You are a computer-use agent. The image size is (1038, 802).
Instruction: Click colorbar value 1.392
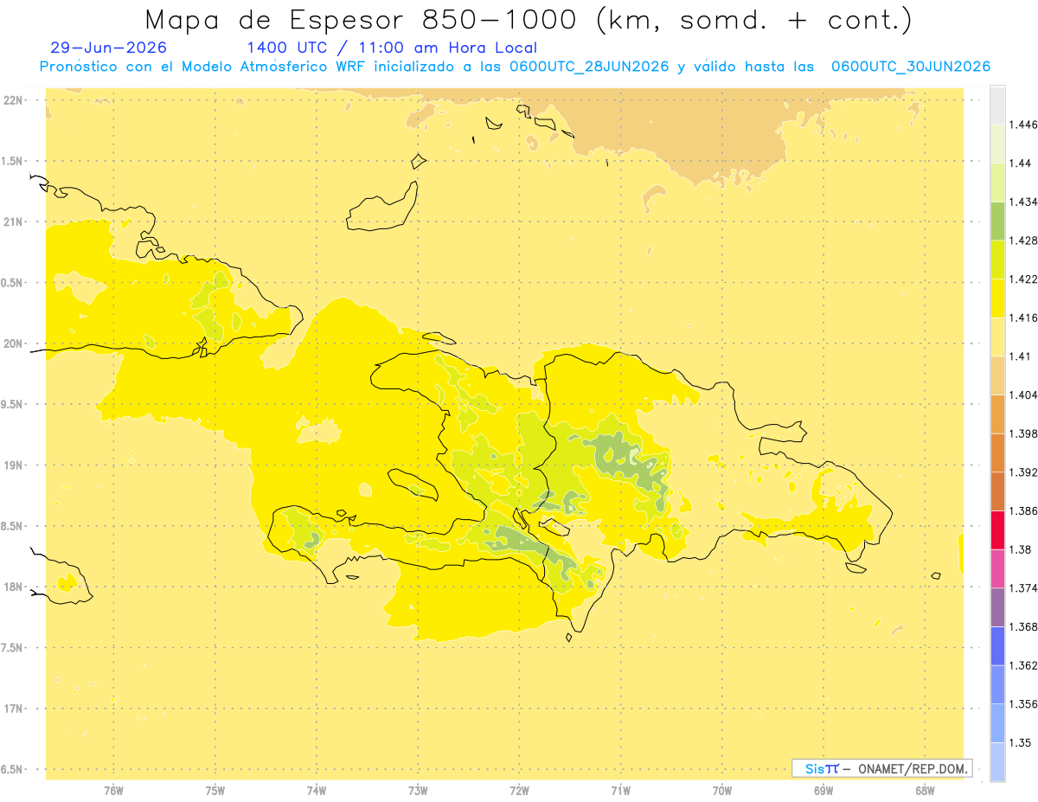(x=1024, y=472)
